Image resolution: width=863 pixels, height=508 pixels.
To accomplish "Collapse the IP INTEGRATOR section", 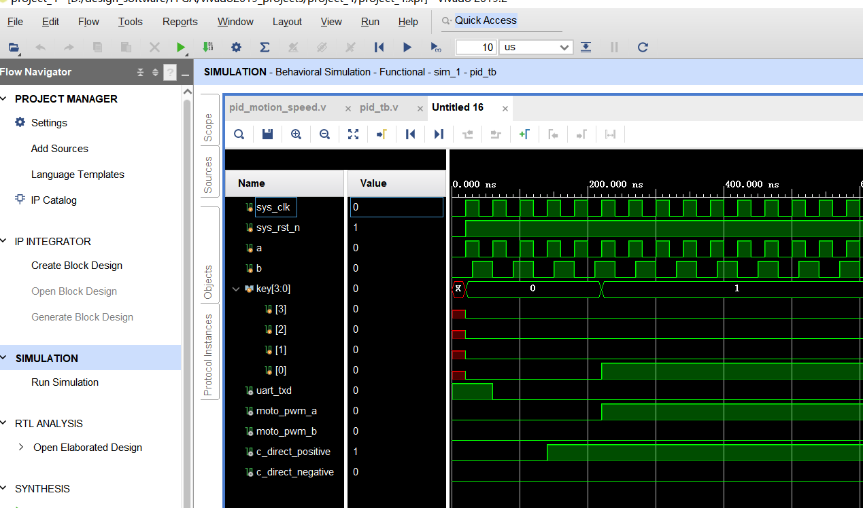I will [x=4, y=241].
